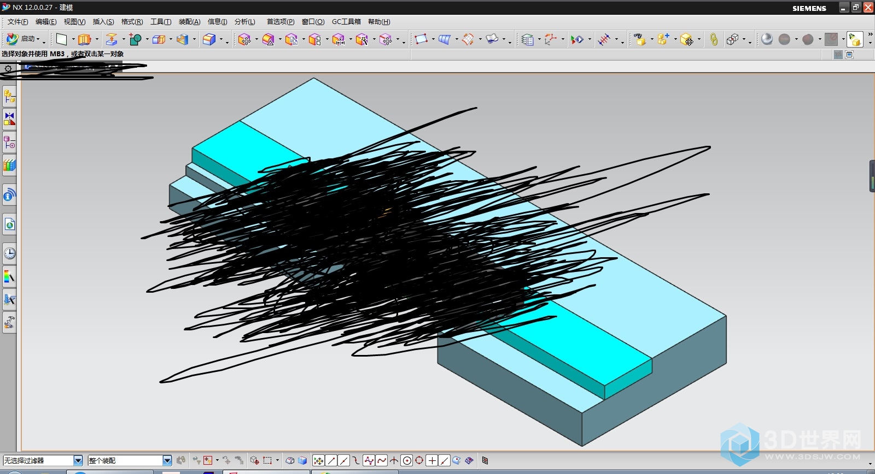Open the 插入(S) menu
Viewport: 875px width, 474px height.
pyautogui.click(x=103, y=22)
